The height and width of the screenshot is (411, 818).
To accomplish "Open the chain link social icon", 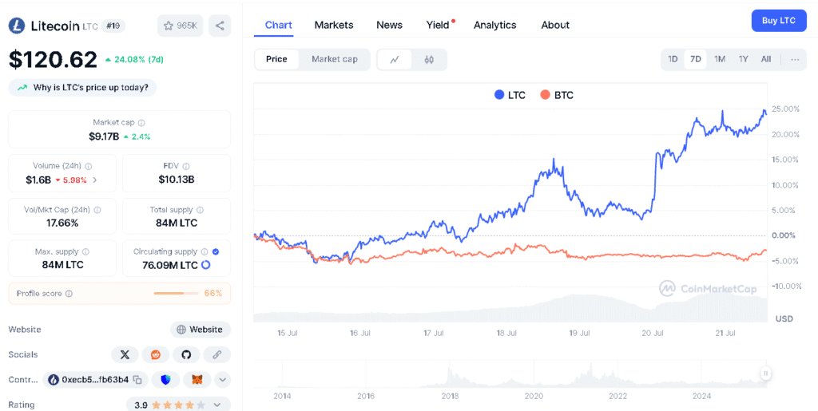I will (x=217, y=355).
